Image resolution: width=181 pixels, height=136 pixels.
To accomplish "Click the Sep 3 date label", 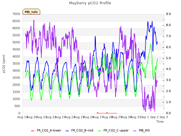I will 164,117.
